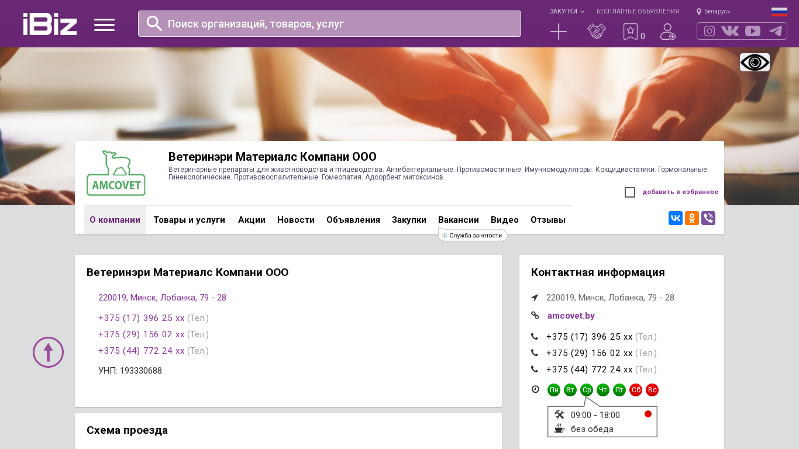Image resolution: width=799 pixels, height=449 pixels.
Task: Click the search field for organizations
Action: (x=339, y=24)
